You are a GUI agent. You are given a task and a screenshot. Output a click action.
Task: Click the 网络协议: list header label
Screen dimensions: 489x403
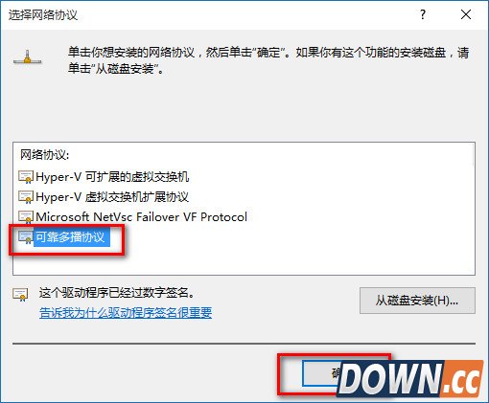click(44, 155)
